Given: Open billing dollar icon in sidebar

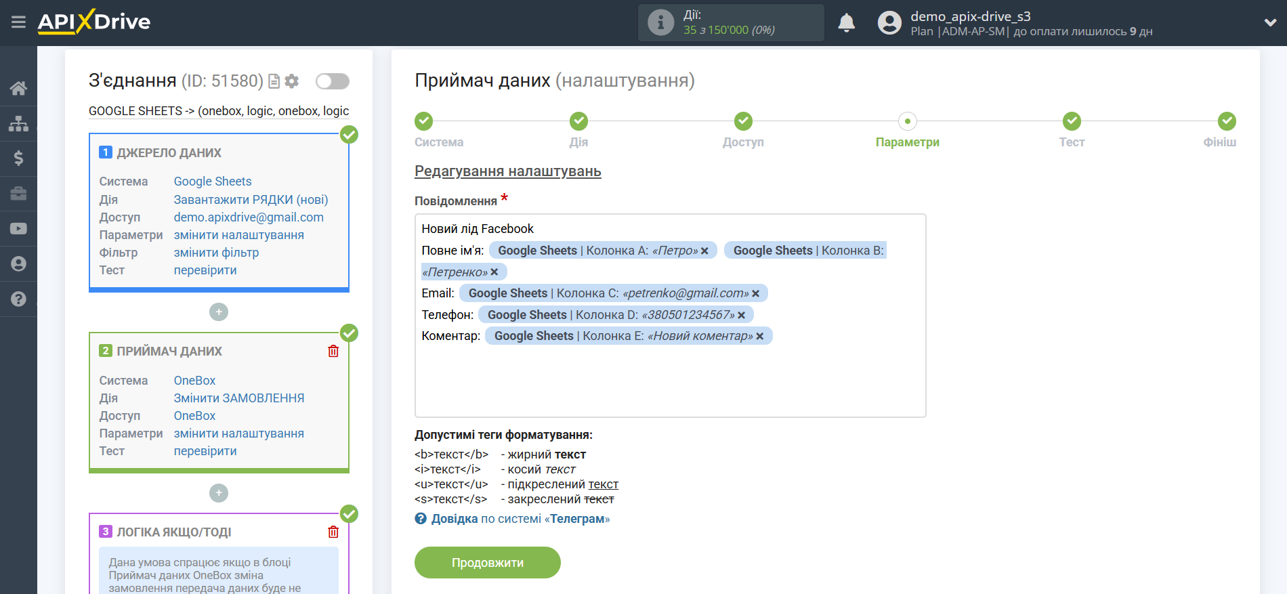Looking at the screenshot, I should (18, 158).
